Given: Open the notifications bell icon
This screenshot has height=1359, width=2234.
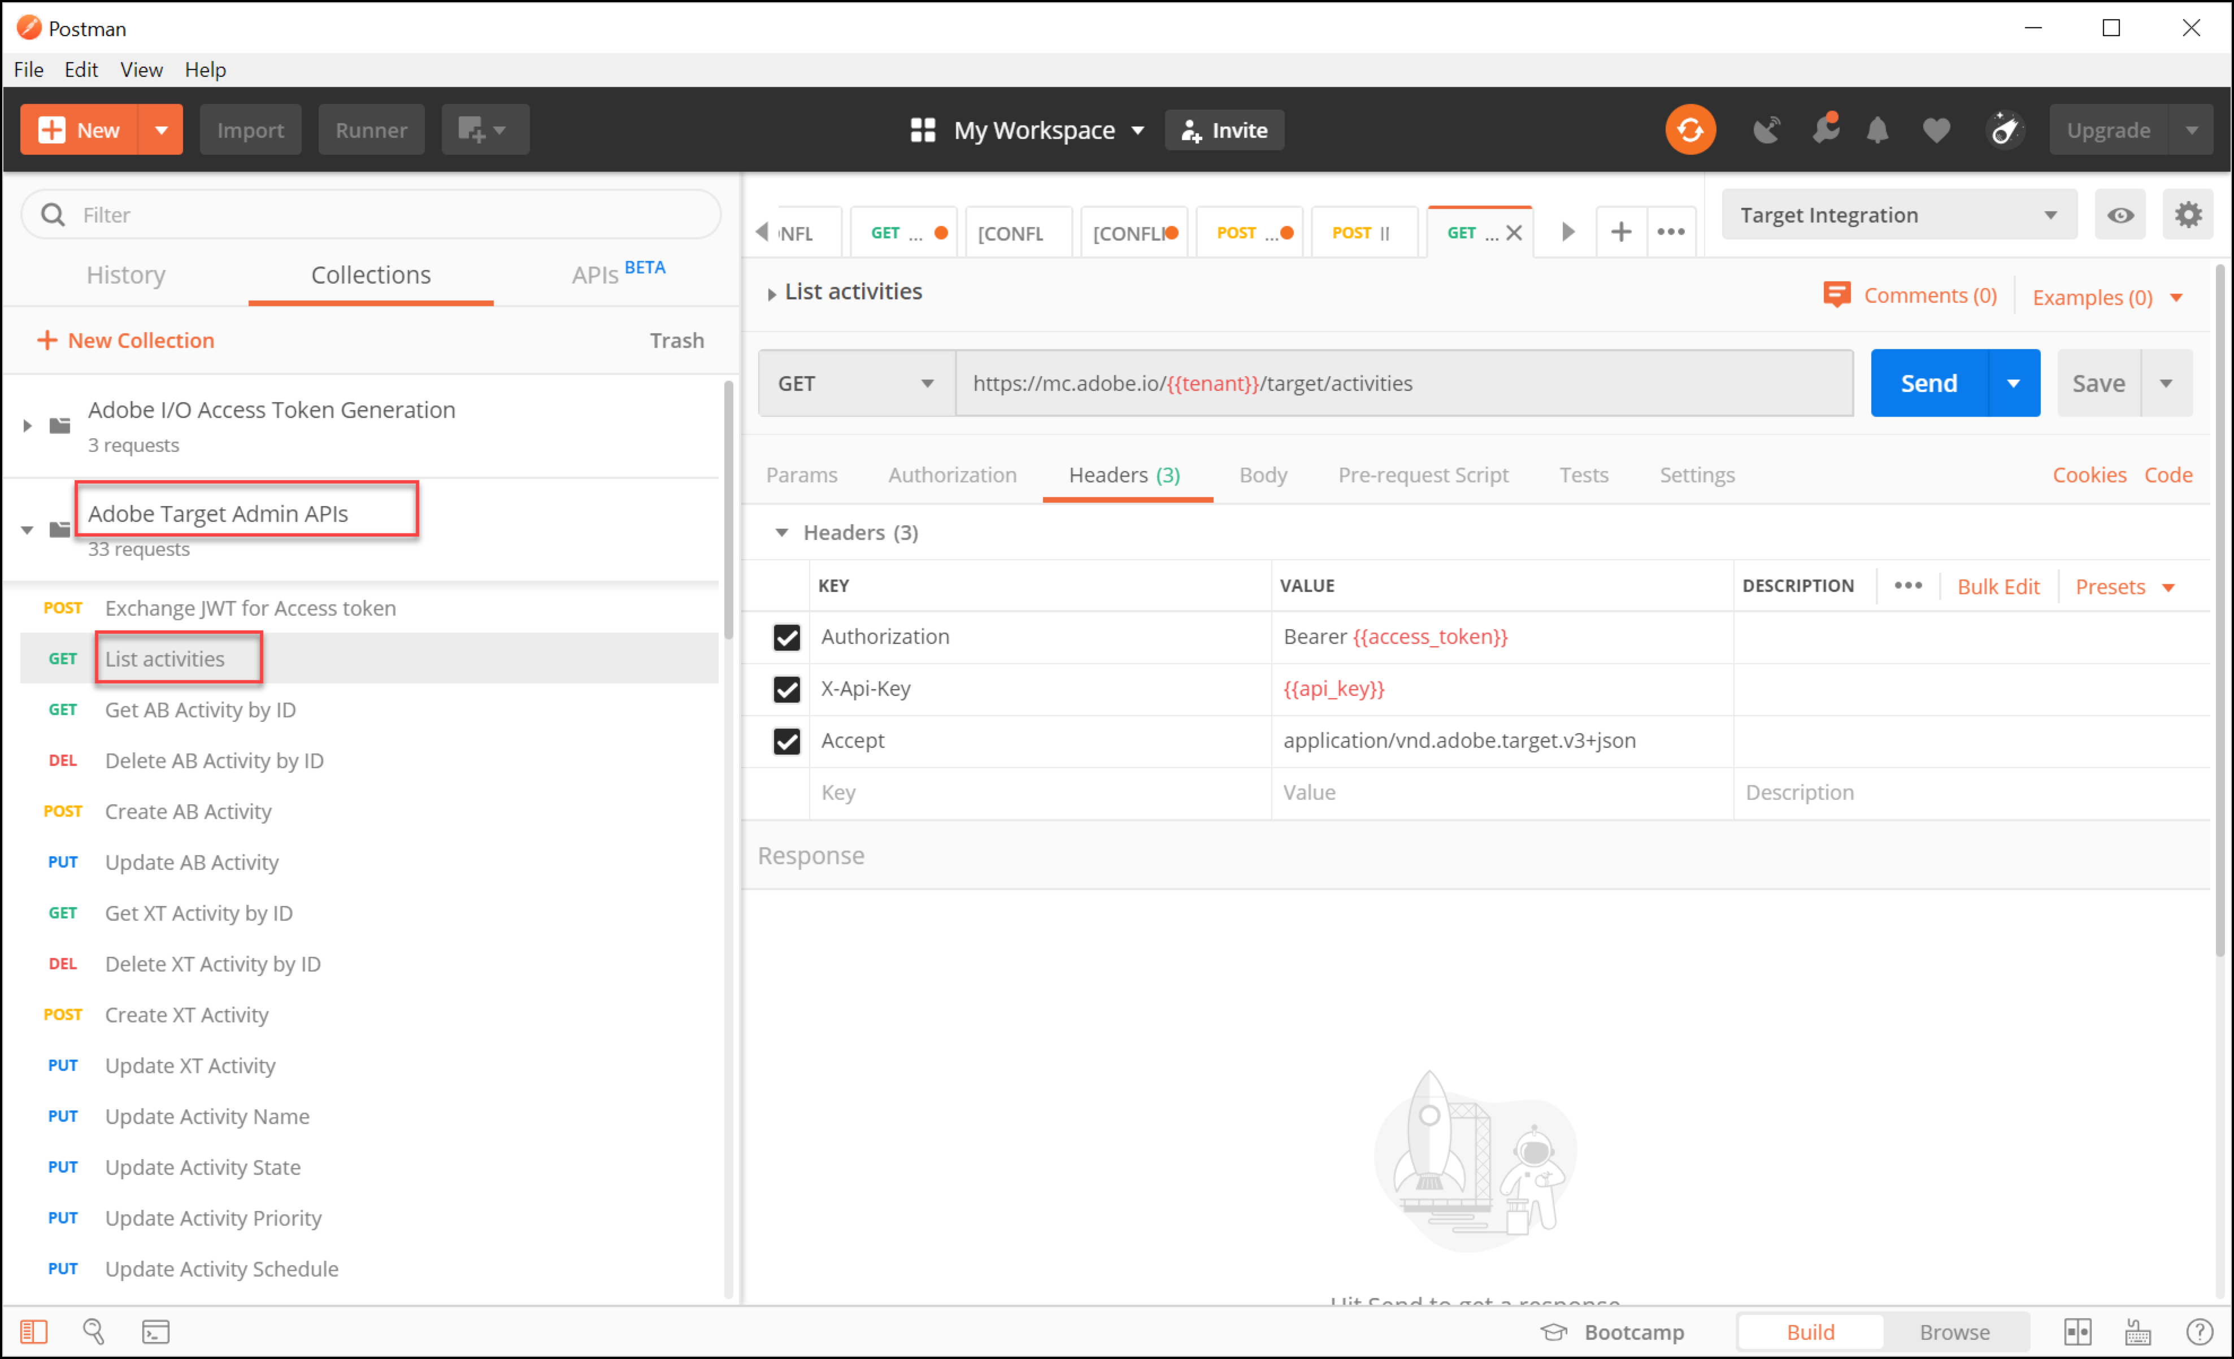Looking at the screenshot, I should point(1877,130).
